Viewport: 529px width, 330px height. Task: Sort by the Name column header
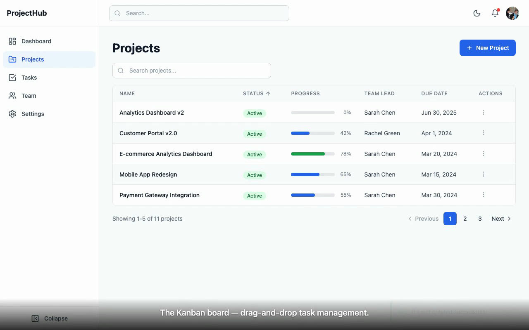click(127, 94)
